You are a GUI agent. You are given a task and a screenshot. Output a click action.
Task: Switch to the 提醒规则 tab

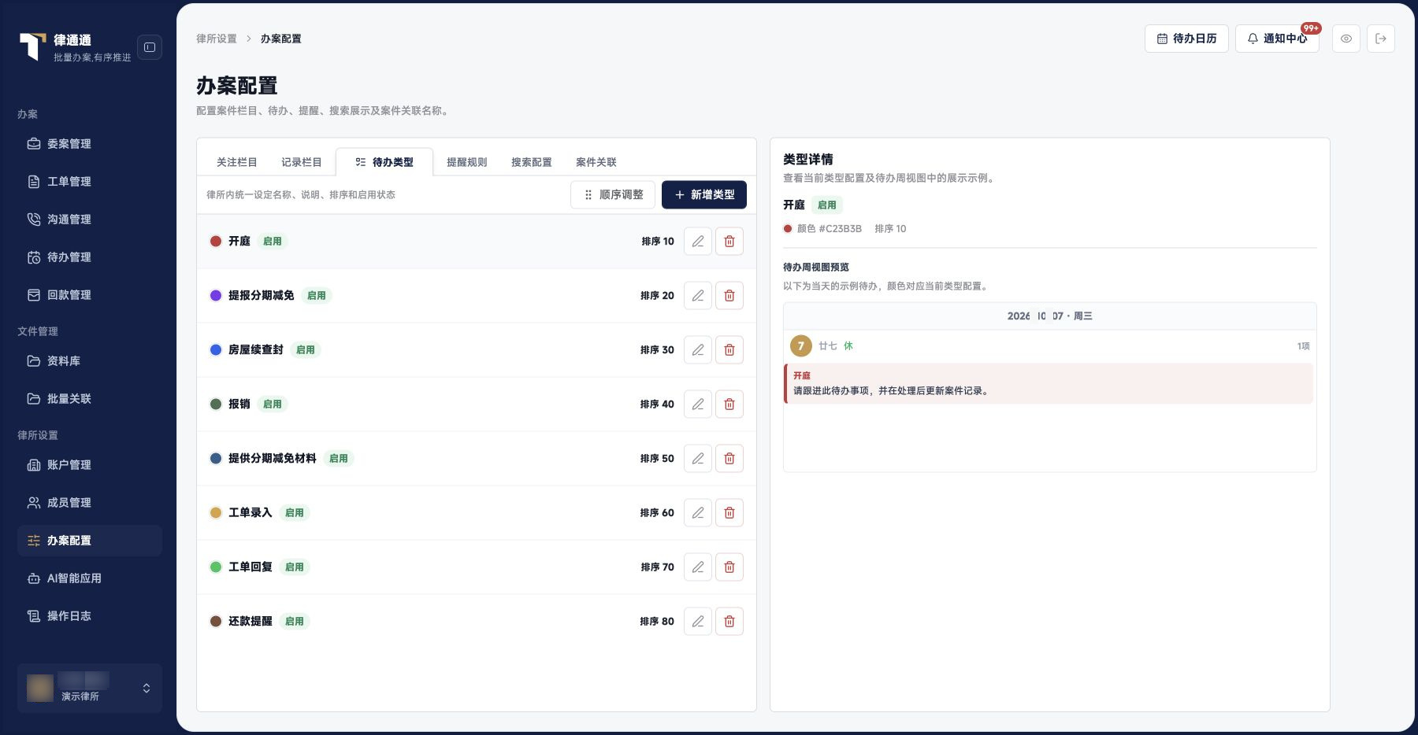[467, 162]
